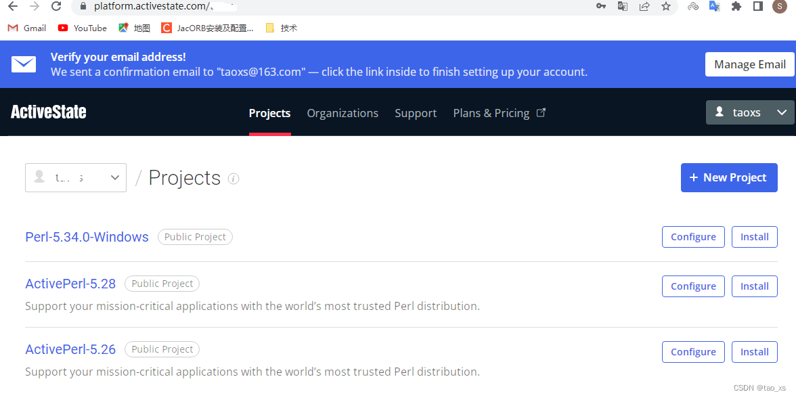This screenshot has width=796, height=398.
Task: Click Public Project badge for ActivePerl-5.26
Action: click(x=162, y=349)
